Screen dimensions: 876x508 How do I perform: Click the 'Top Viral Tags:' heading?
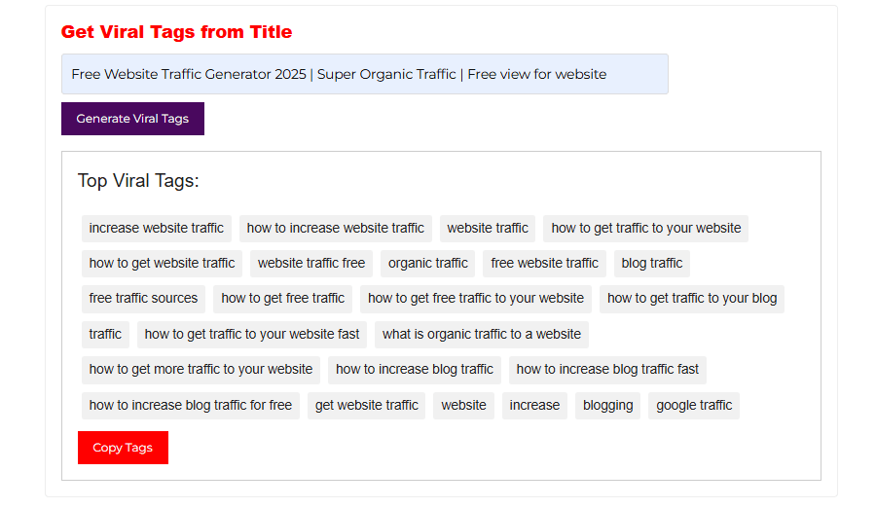[138, 180]
